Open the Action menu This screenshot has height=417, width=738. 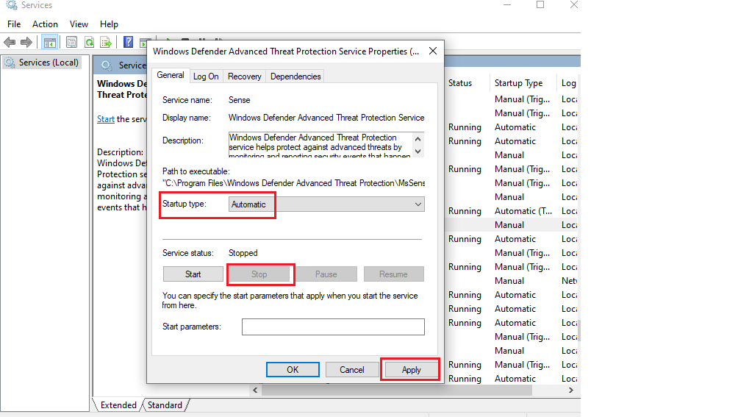point(45,24)
